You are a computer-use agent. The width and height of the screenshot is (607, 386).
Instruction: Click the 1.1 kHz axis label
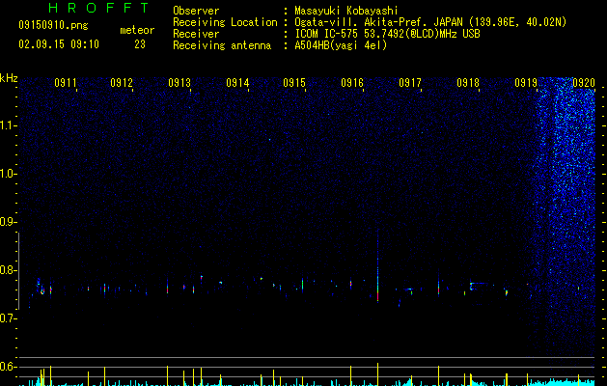9,125
